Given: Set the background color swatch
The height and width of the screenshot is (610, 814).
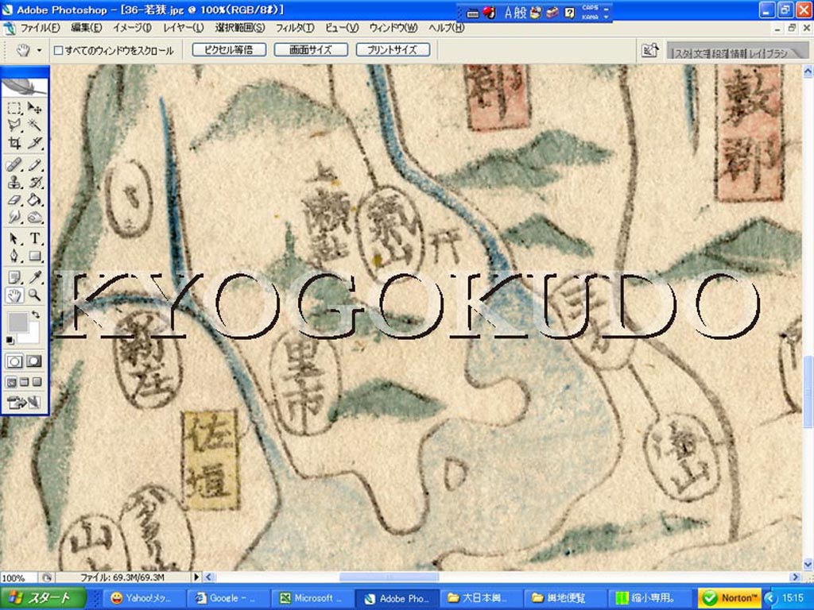Looking at the screenshot, I should click(33, 335).
